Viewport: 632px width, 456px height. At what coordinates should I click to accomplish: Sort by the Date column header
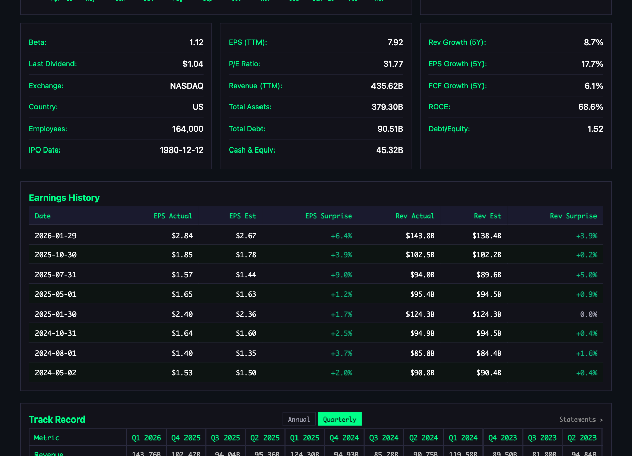[43, 215]
